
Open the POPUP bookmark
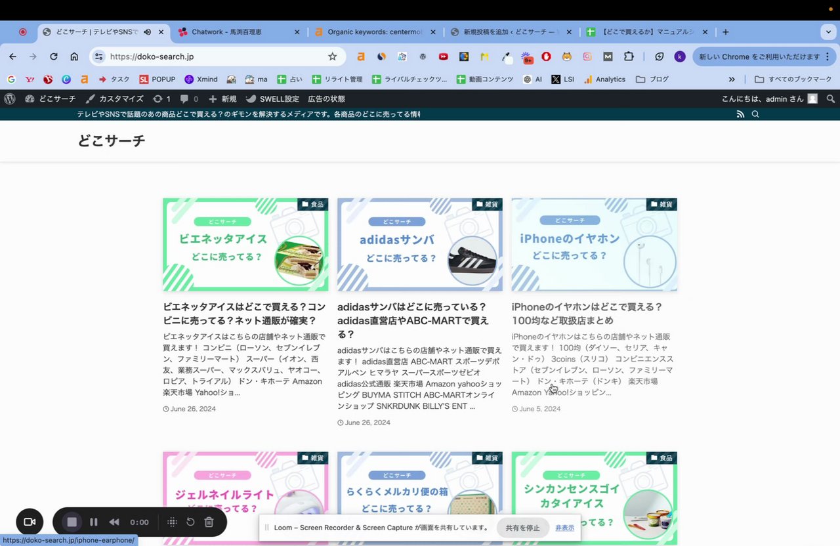pyautogui.click(x=157, y=79)
